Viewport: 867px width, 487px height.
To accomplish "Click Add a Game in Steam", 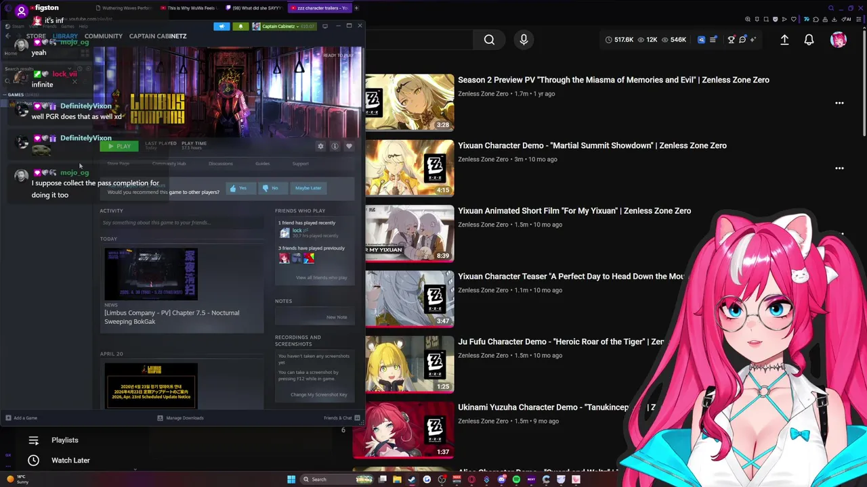I will (x=22, y=418).
